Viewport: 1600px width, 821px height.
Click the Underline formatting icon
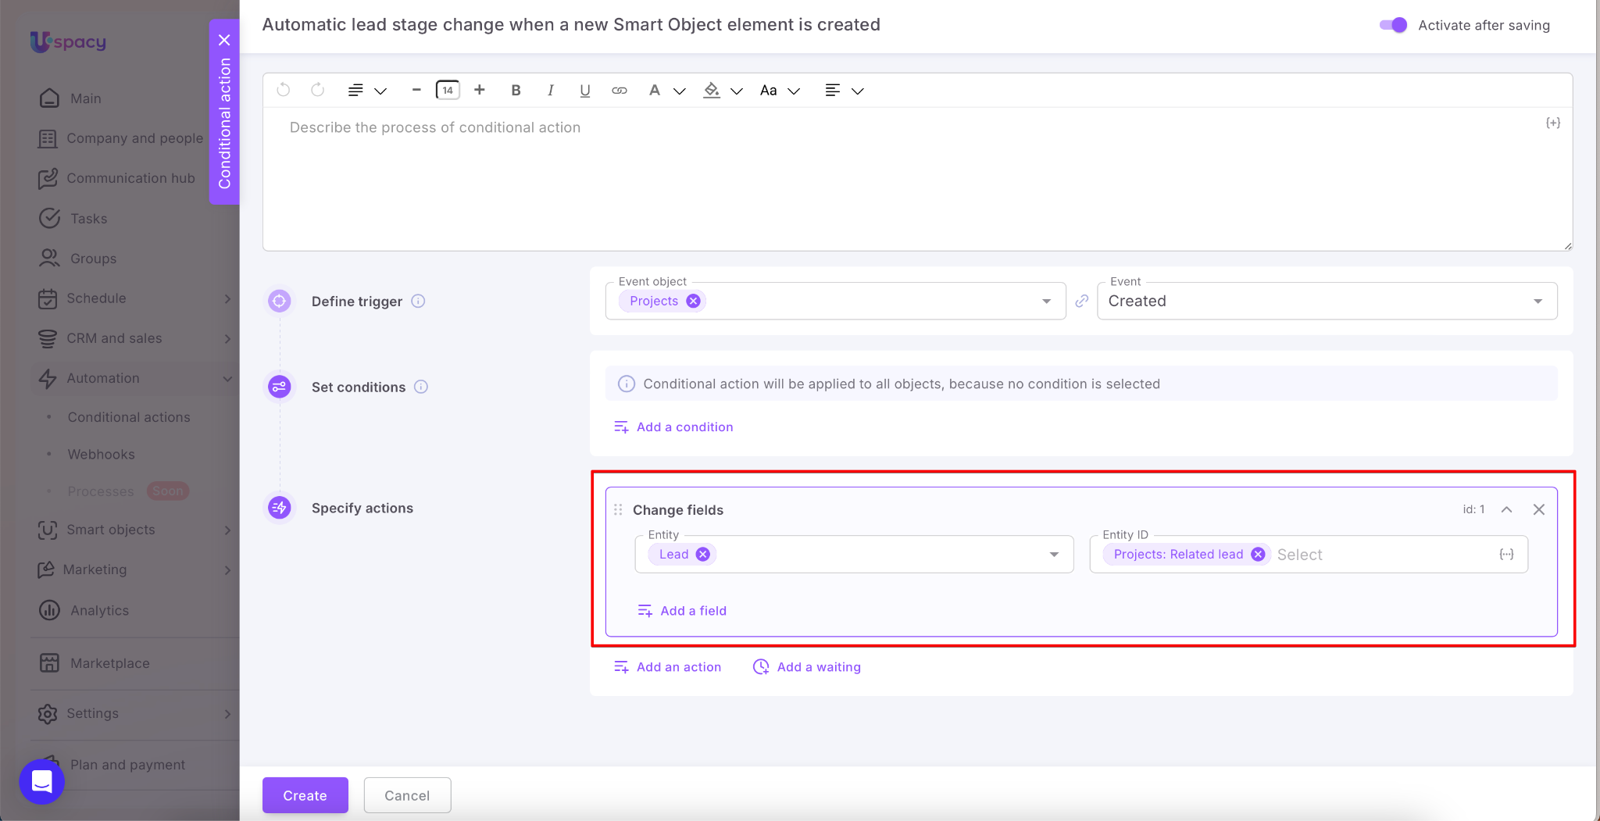pos(584,91)
